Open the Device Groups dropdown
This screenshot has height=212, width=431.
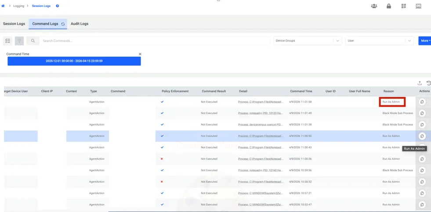point(308,41)
